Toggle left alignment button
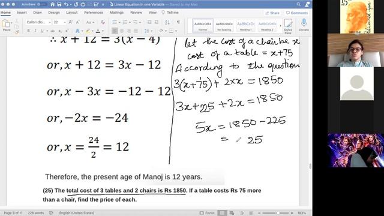Viewport: 384px width, 216px height. [115, 31]
